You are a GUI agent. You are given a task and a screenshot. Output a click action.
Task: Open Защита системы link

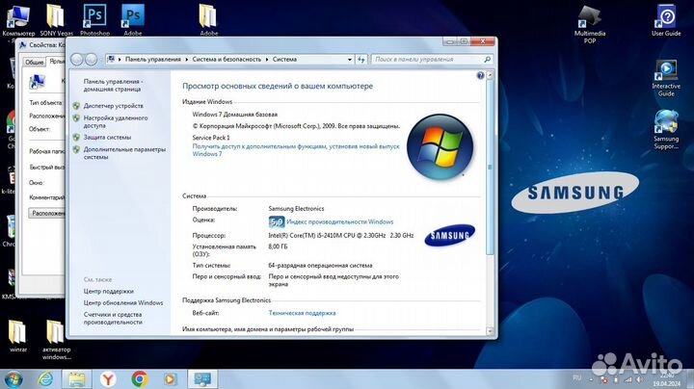(107, 138)
